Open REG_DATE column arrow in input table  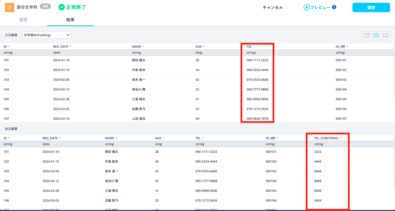71,47
